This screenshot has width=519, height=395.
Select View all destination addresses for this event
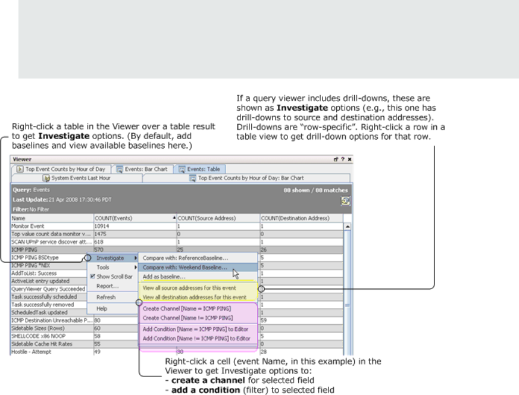tap(198, 297)
